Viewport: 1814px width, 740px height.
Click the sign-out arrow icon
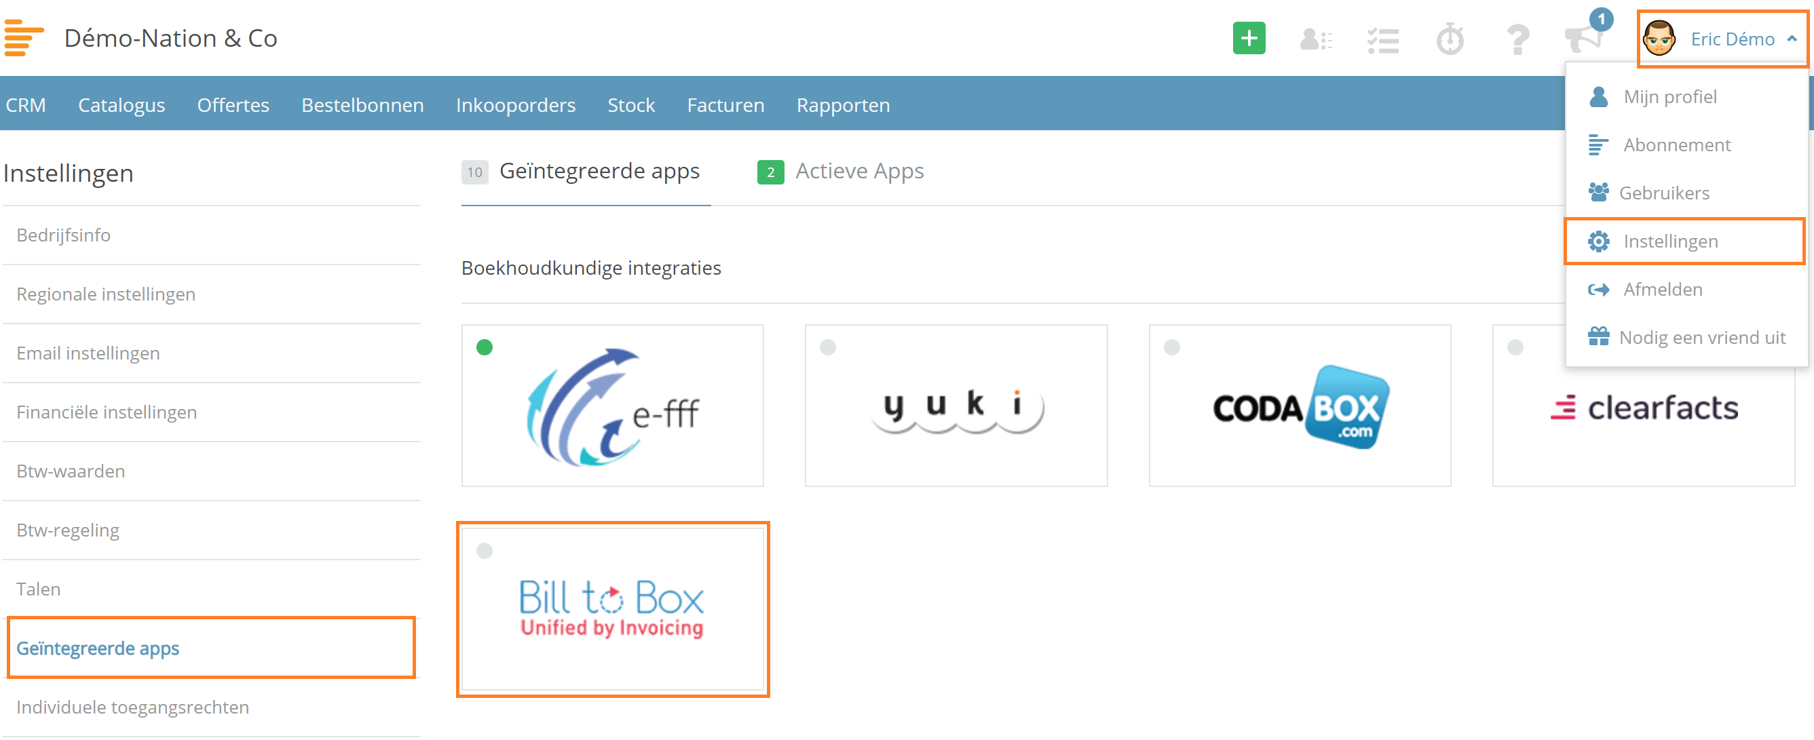1598,290
